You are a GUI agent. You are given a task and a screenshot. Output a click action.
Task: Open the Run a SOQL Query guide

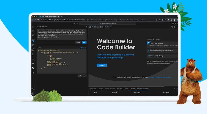163,56
